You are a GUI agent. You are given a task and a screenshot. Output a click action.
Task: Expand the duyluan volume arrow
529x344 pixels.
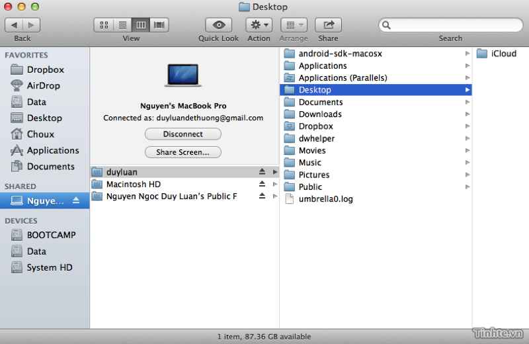pos(275,172)
